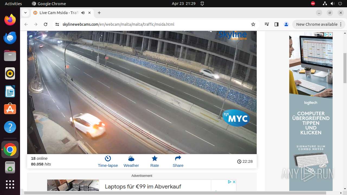Open the Help icon in the dock
The image size is (347, 195).
tap(10, 127)
